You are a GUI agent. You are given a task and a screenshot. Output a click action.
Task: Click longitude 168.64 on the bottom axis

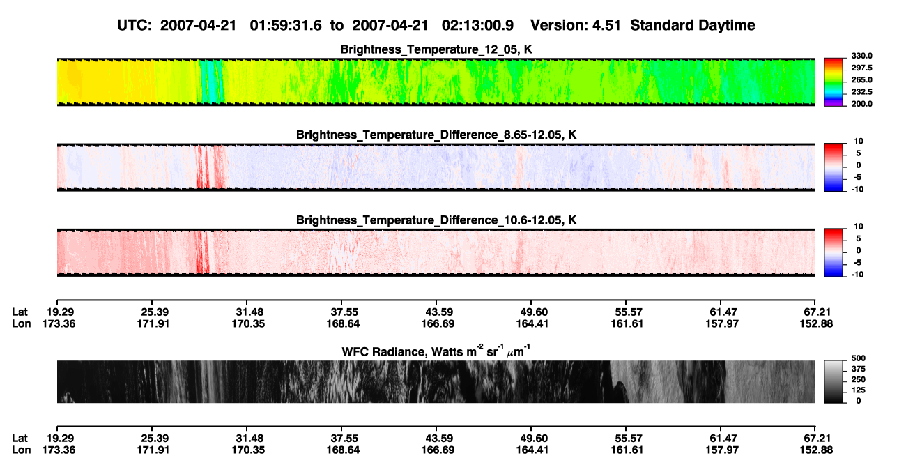[x=344, y=450]
